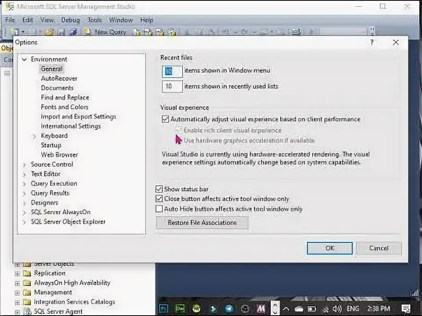Toggle Close button affects active tool window

[x=159, y=199]
